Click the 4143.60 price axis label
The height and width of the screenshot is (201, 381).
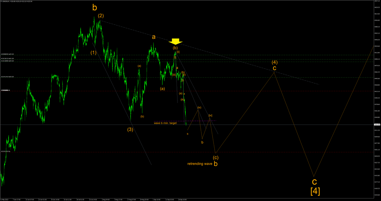[x=377, y=195]
